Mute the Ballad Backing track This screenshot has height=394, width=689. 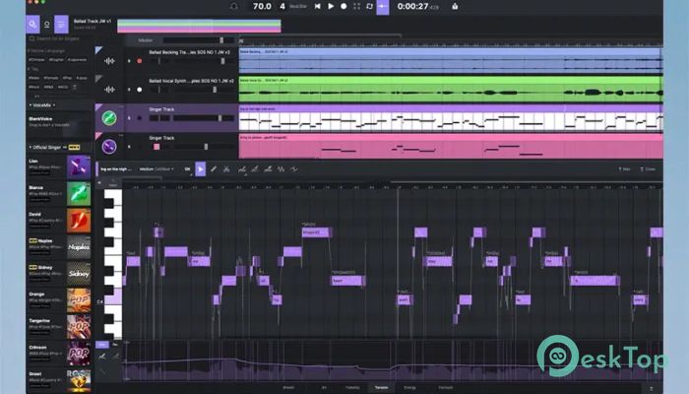click(129, 61)
